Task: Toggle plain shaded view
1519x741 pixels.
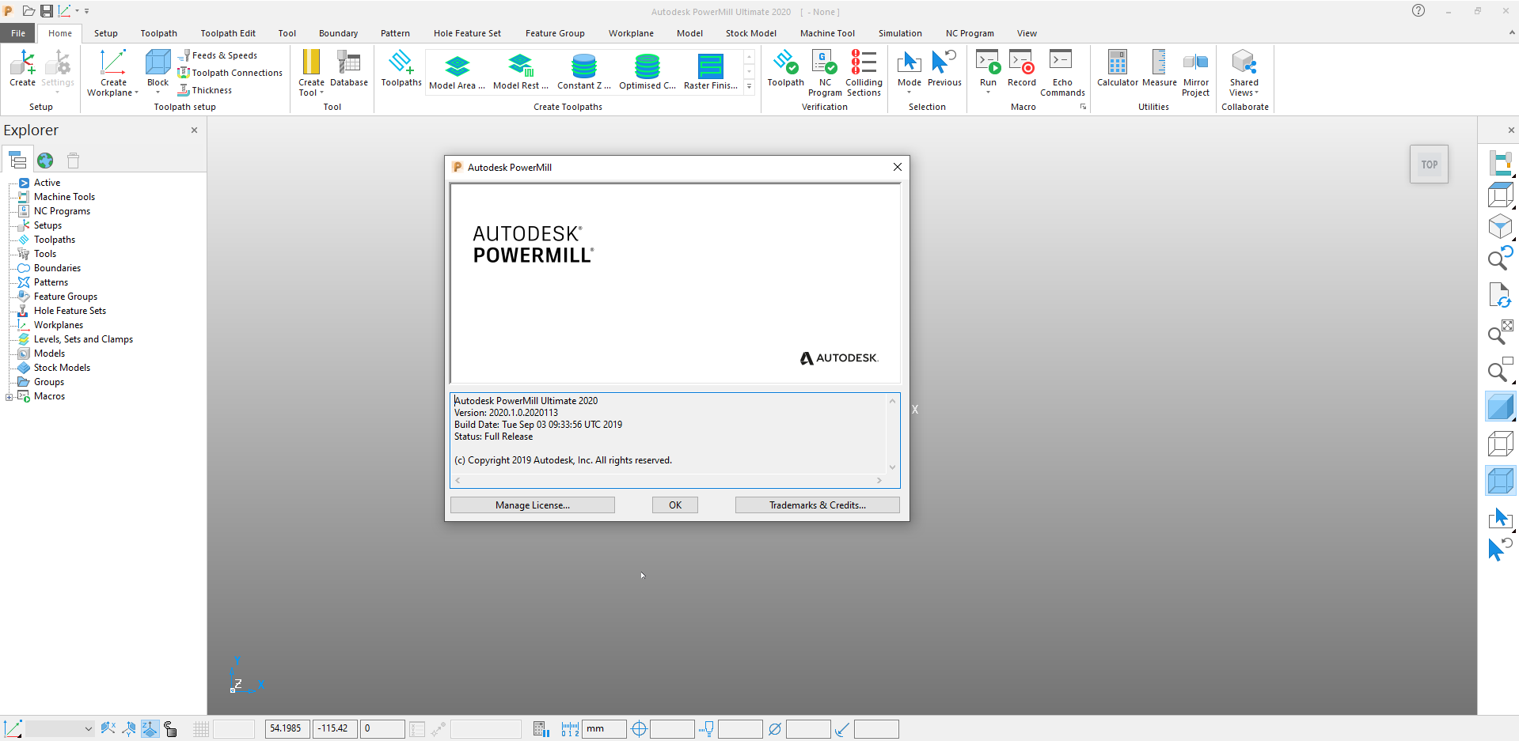Action: [1500, 407]
